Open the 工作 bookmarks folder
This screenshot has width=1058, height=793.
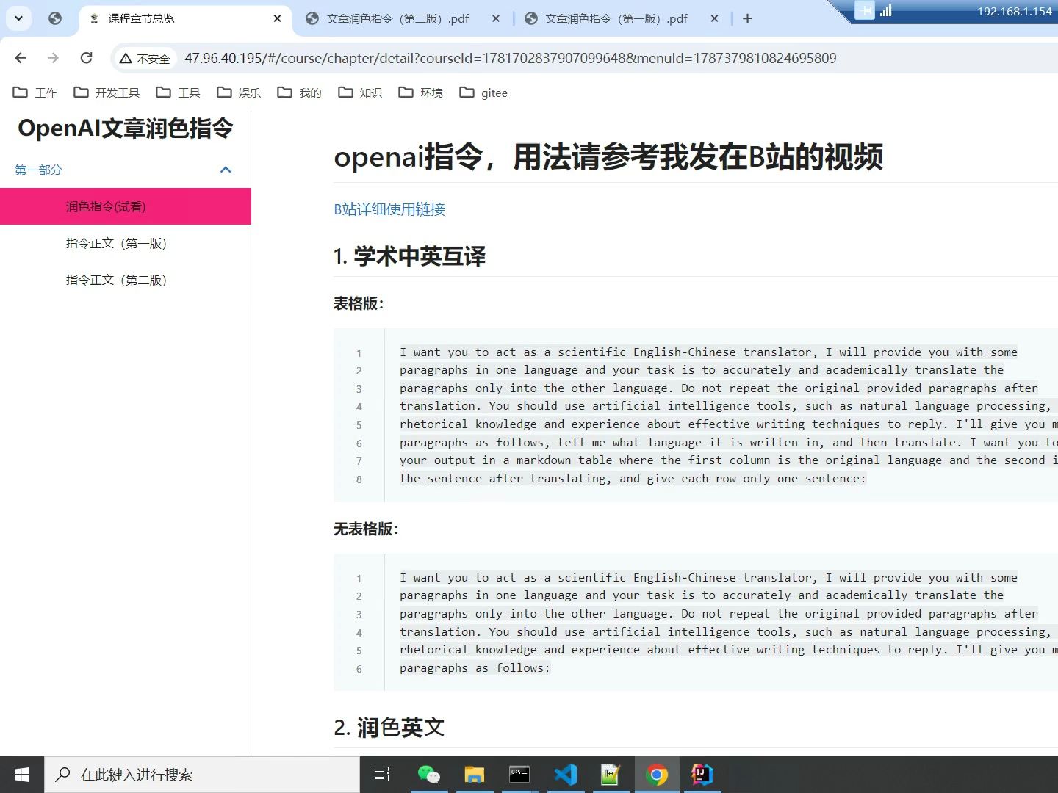tap(35, 93)
